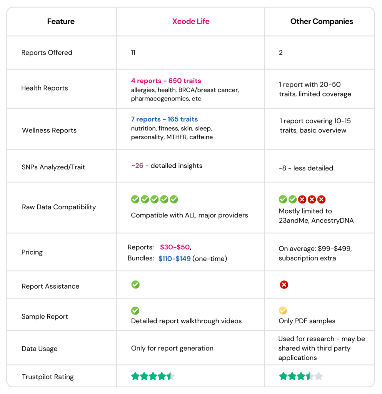Image resolution: width=382 pixels, height=394 pixels.
Task: Click the green checkmark in Report Assistance row
Action: pyautogui.click(x=135, y=285)
